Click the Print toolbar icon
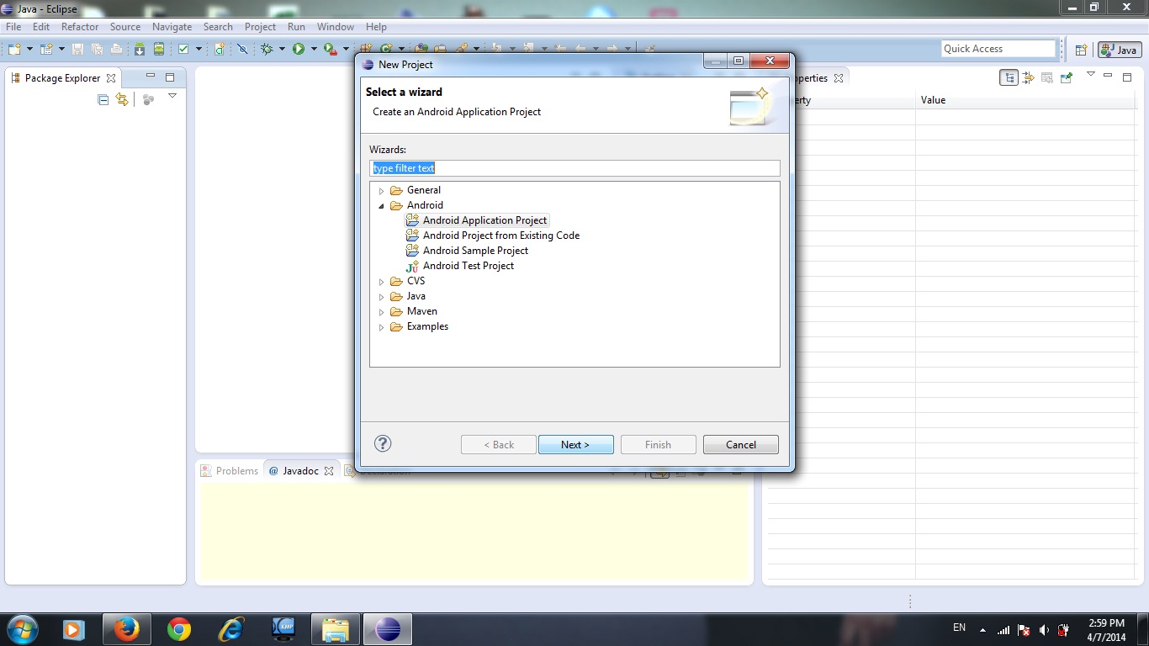This screenshot has height=646, width=1149. pos(116,49)
